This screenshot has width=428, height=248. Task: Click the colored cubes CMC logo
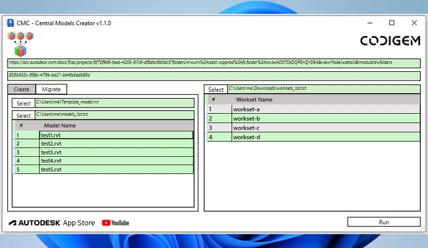tap(20, 44)
